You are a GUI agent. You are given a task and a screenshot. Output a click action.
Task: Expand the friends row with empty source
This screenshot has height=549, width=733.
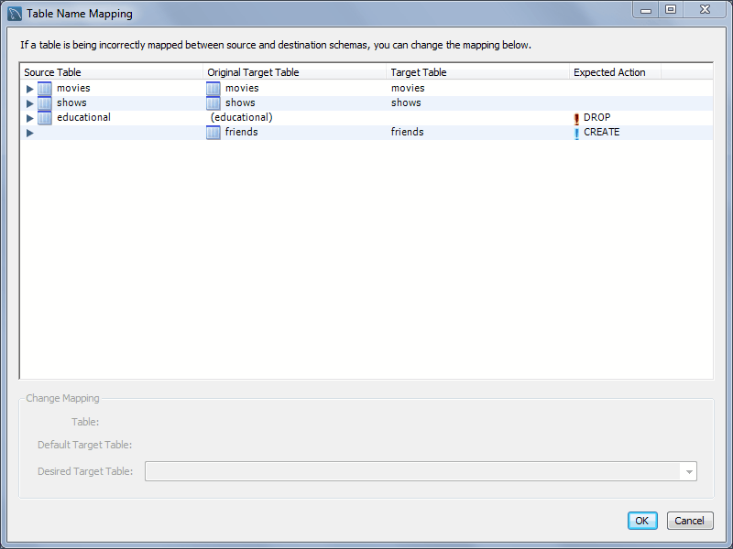pyautogui.click(x=30, y=133)
